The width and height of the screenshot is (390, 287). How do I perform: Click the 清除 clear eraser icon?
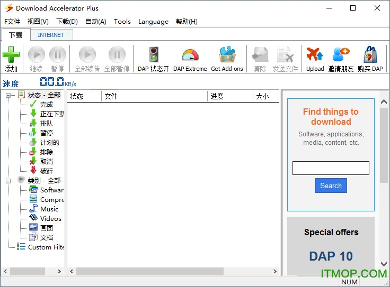(x=260, y=54)
